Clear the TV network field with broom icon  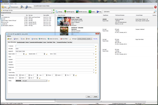tap(96, 46)
